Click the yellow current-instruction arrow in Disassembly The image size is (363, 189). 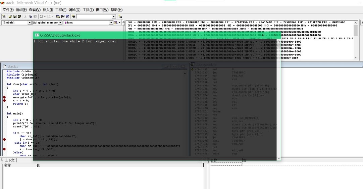[x=192, y=69]
